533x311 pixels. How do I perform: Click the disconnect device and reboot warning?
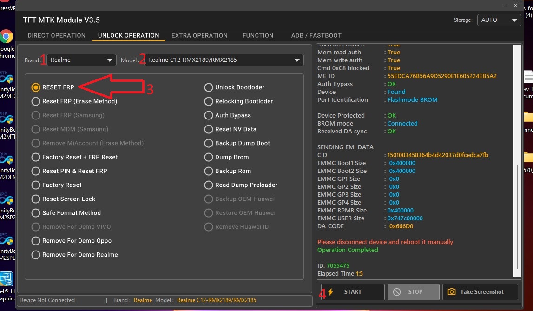click(x=385, y=242)
